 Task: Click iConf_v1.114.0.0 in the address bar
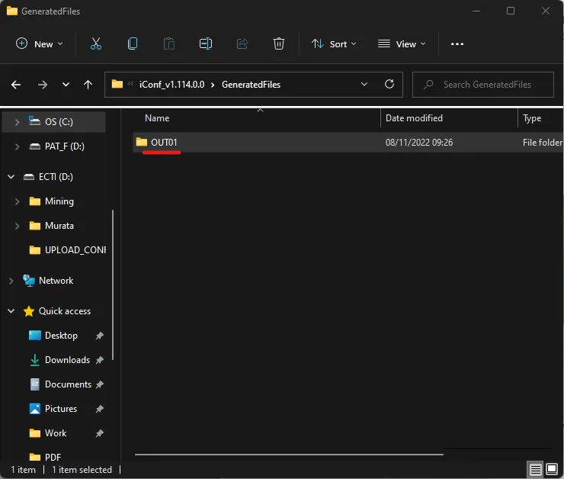point(172,85)
